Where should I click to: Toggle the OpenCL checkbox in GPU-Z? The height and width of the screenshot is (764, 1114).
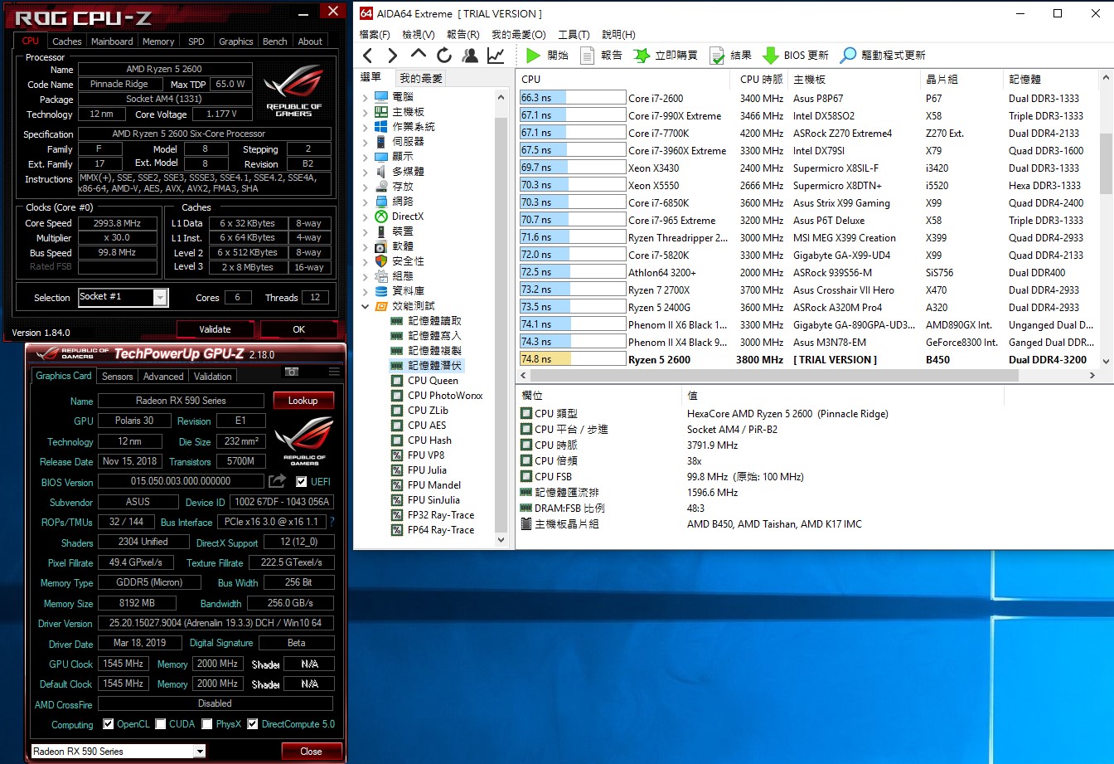(x=108, y=724)
